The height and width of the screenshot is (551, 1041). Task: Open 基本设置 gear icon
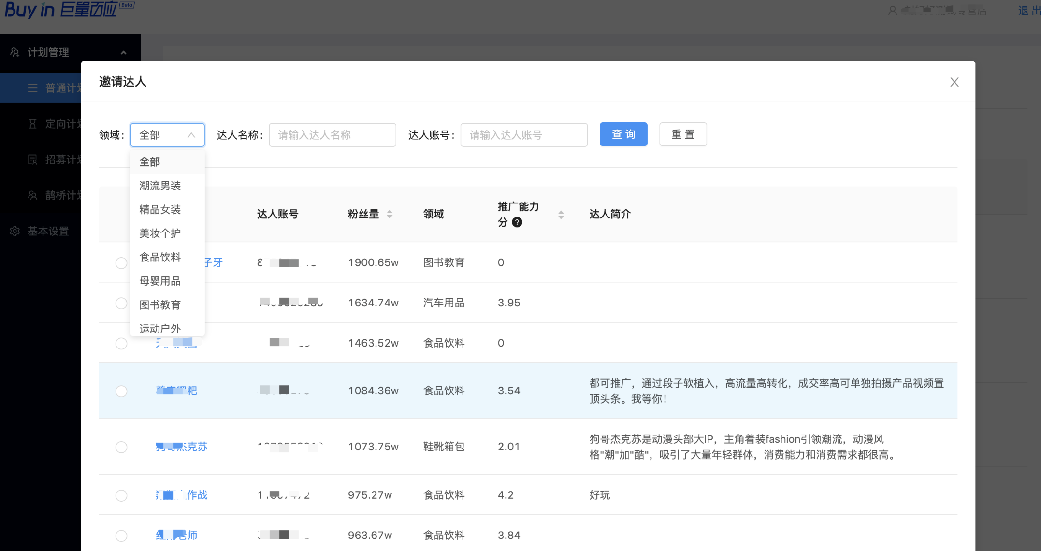[x=15, y=231]
